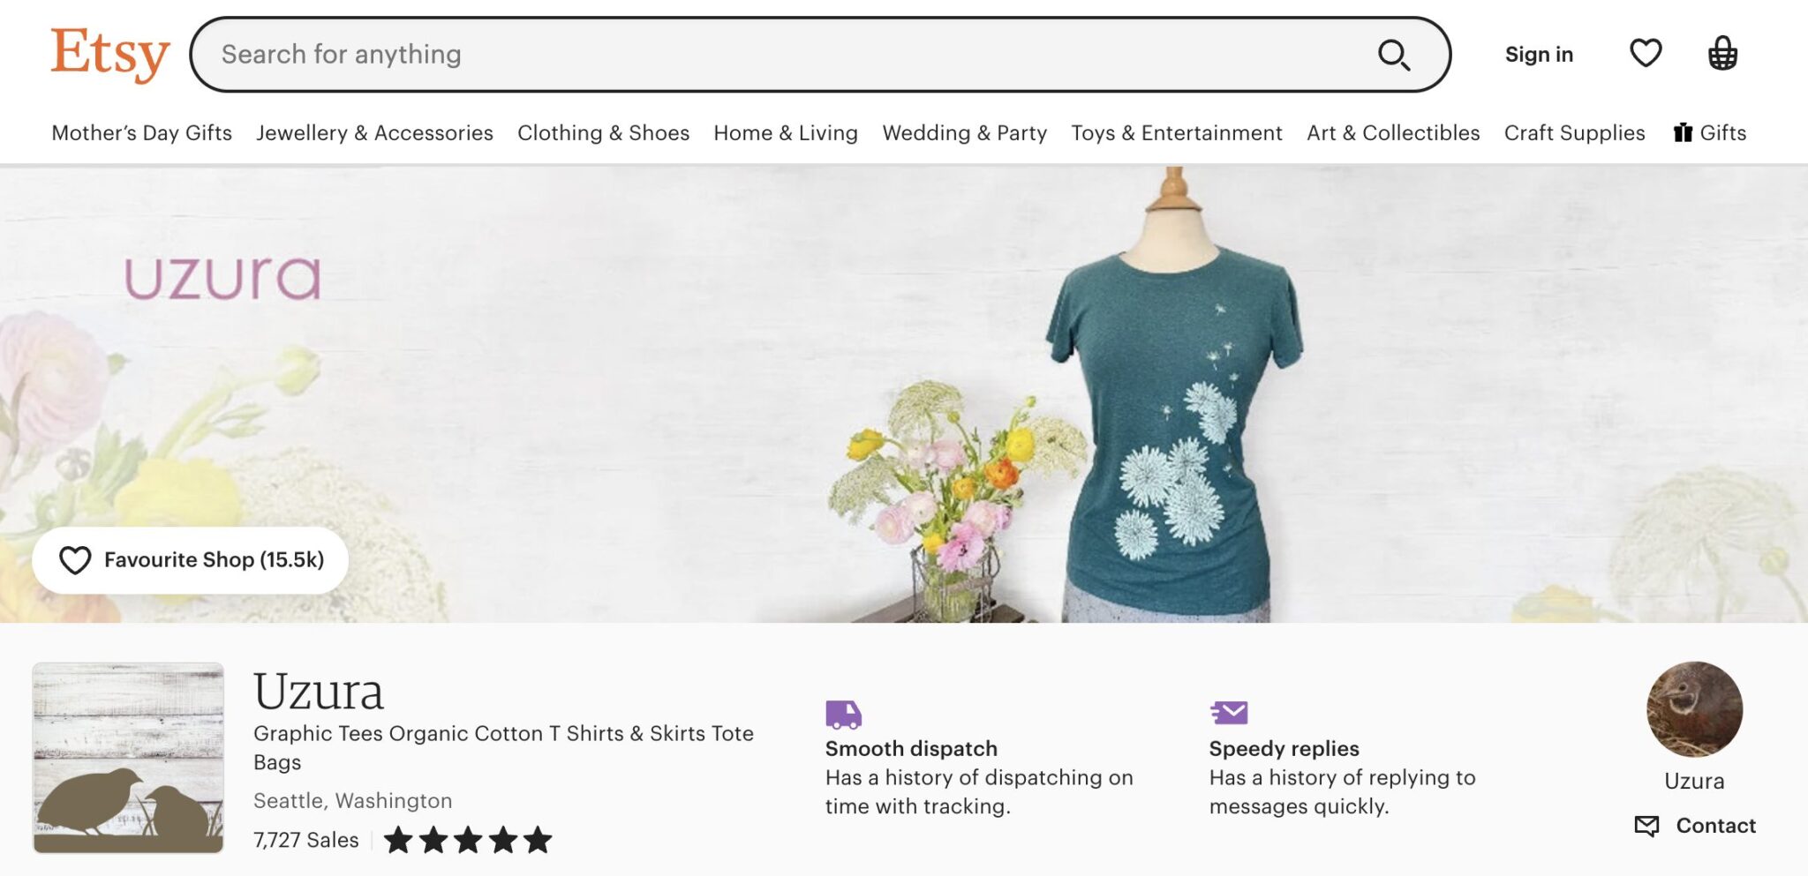Click the Sign in link

pyautogui.click(x=1539, y=54)
